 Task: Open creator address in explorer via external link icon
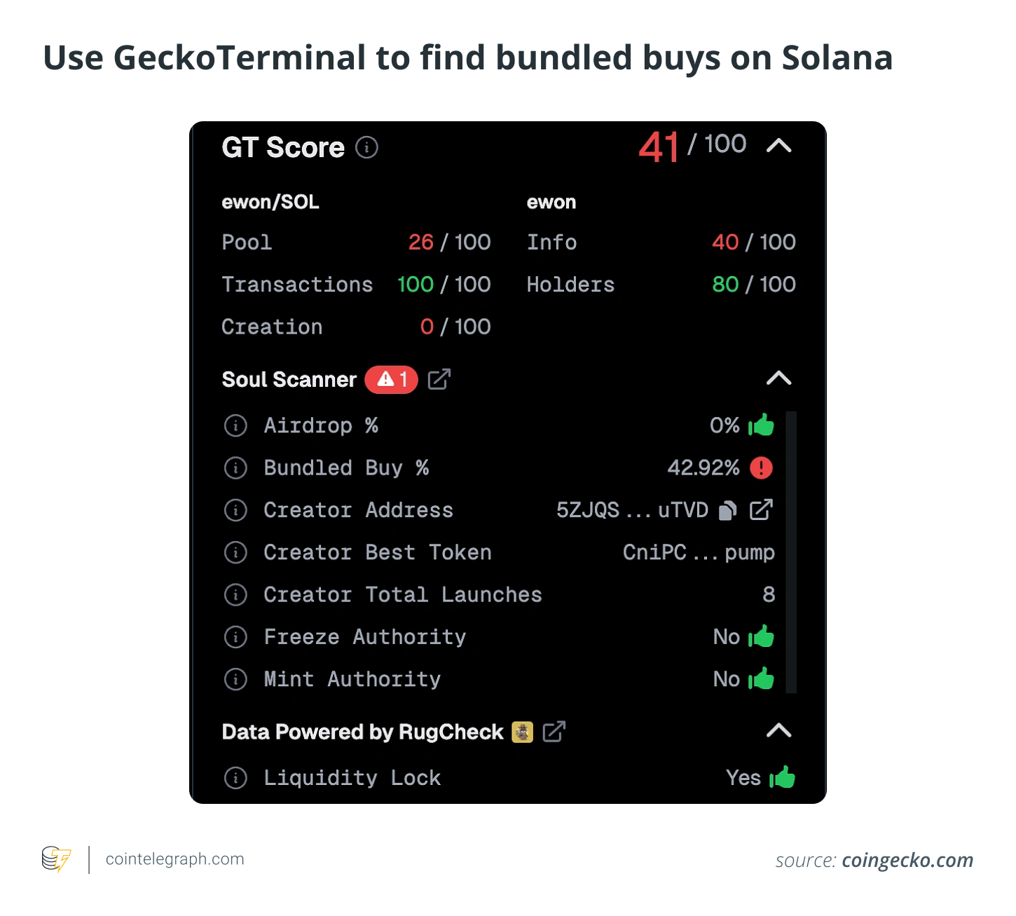click(x=762, y=510)
